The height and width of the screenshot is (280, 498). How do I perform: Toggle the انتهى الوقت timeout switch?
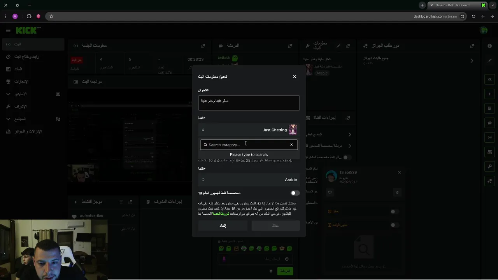click(x=395, y=225)
